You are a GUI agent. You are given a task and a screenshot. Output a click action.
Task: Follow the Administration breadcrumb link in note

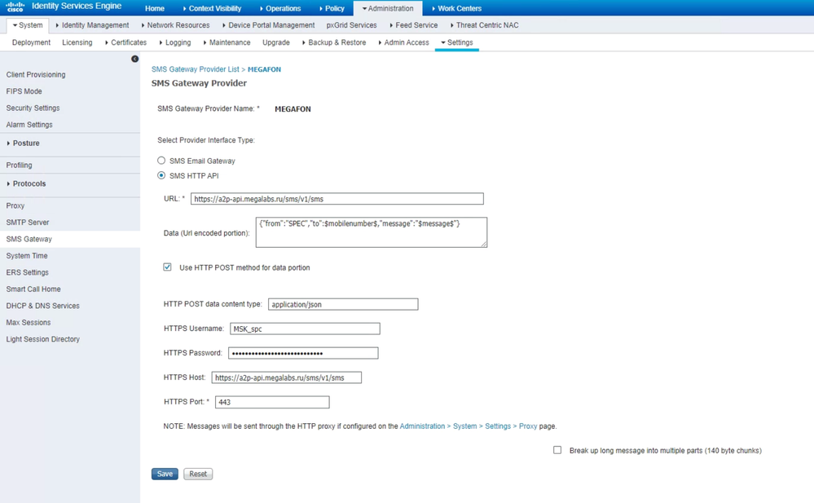[422, 426]
